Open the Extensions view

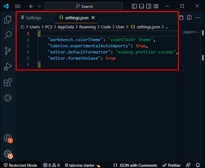pos(8,82)
